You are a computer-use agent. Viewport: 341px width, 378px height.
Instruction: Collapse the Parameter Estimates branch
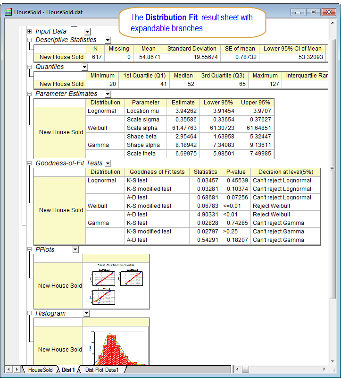coord(29,94)
